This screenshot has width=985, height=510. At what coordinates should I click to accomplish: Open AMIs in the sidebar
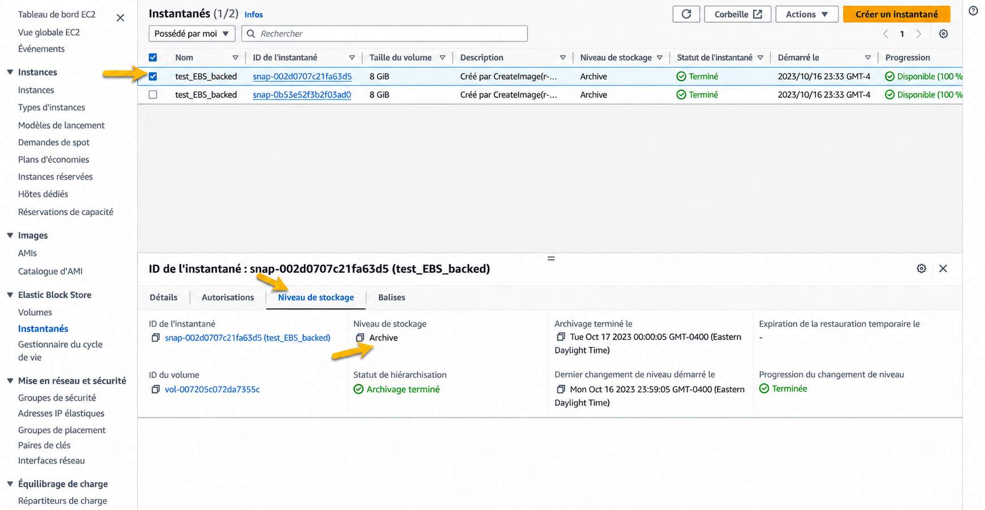coord(27,253)
